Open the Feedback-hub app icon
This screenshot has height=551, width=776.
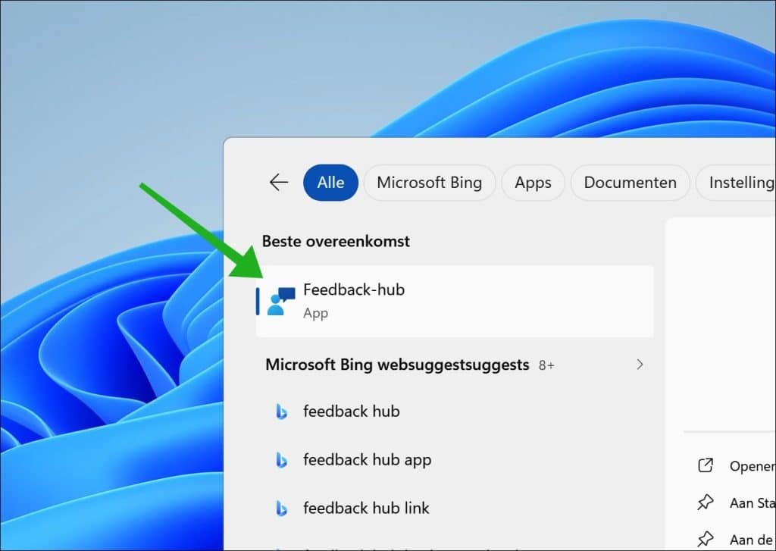click(x=281, y=299)
